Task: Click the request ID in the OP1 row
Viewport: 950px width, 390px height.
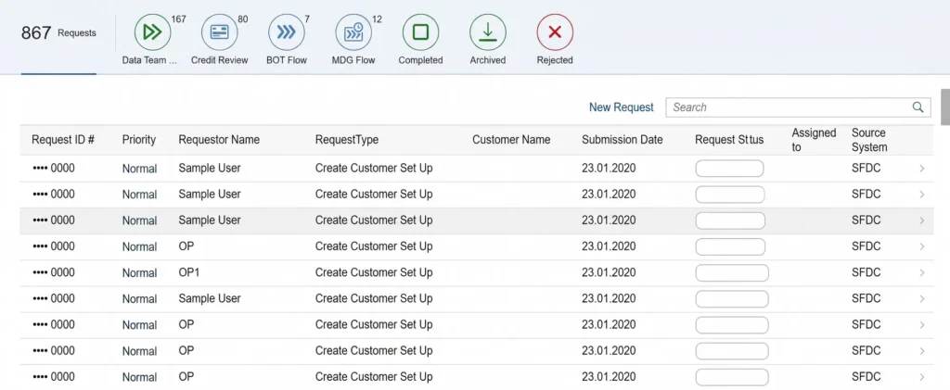Action: tap(53, 272)
